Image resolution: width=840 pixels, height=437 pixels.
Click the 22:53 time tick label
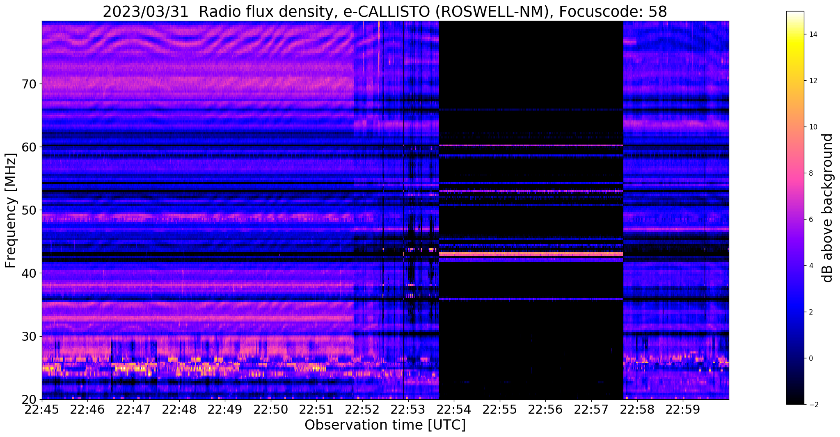tap(408, 409)
